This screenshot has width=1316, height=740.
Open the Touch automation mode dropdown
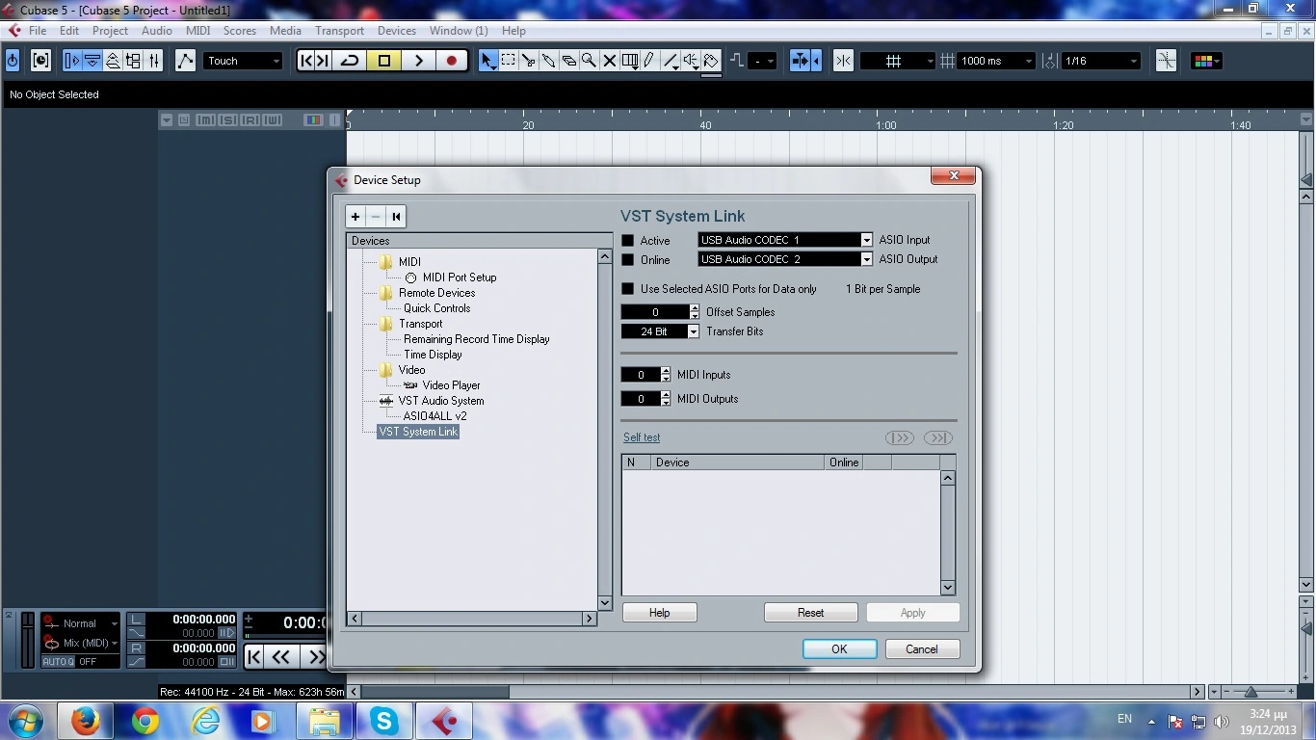point(244,61)
